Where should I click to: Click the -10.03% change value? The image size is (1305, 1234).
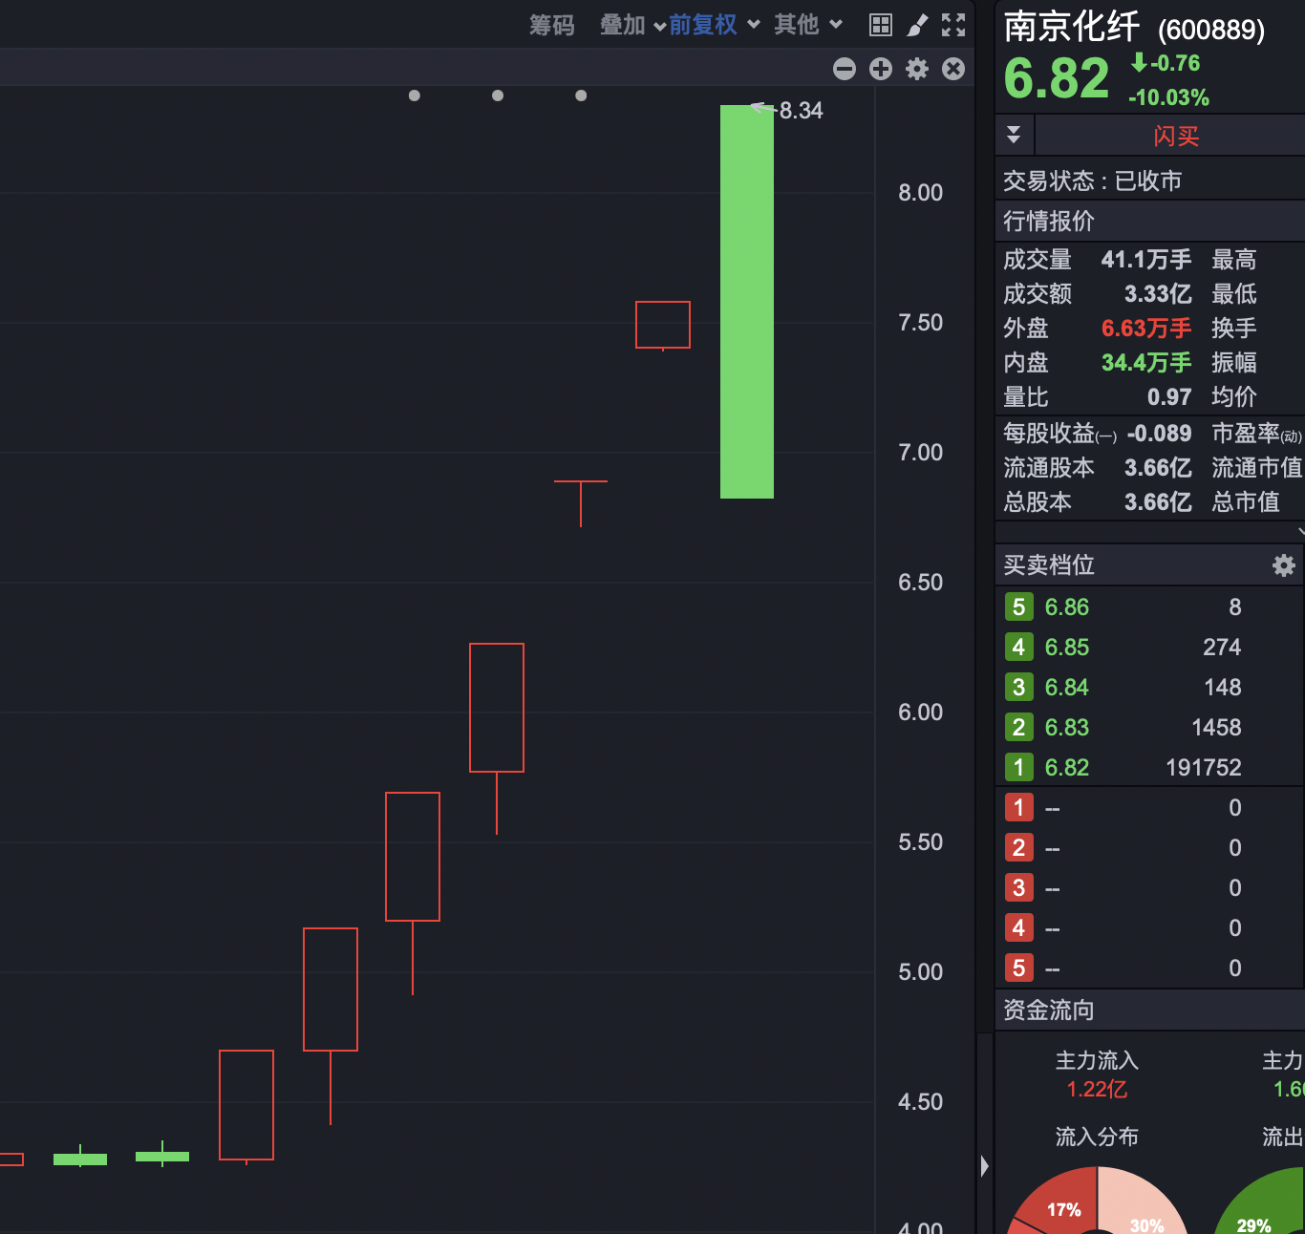[1168, 97]
